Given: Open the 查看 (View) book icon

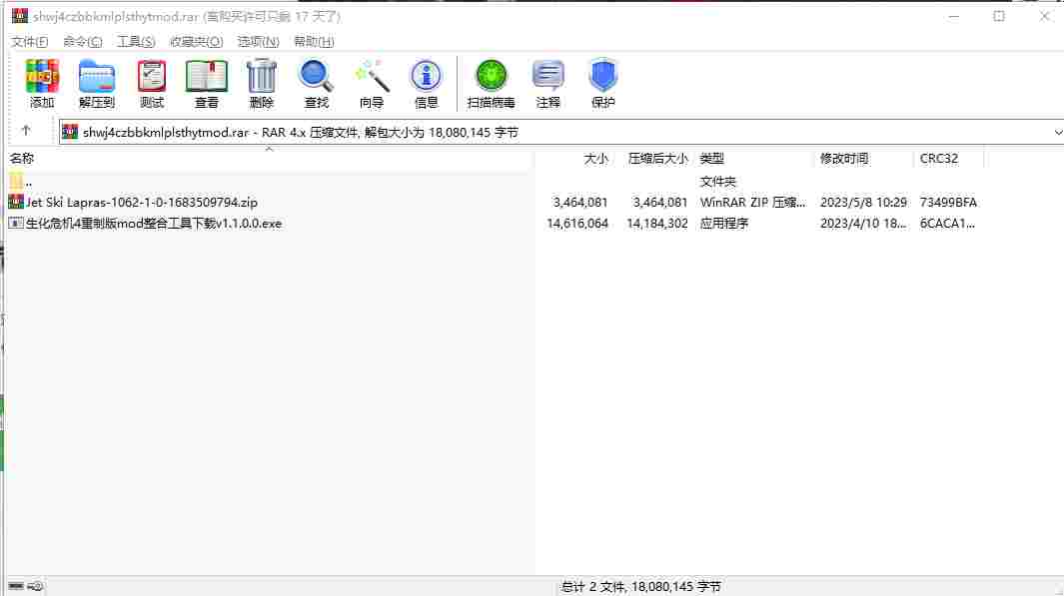Looking at the screenshot, I should 206,83.
